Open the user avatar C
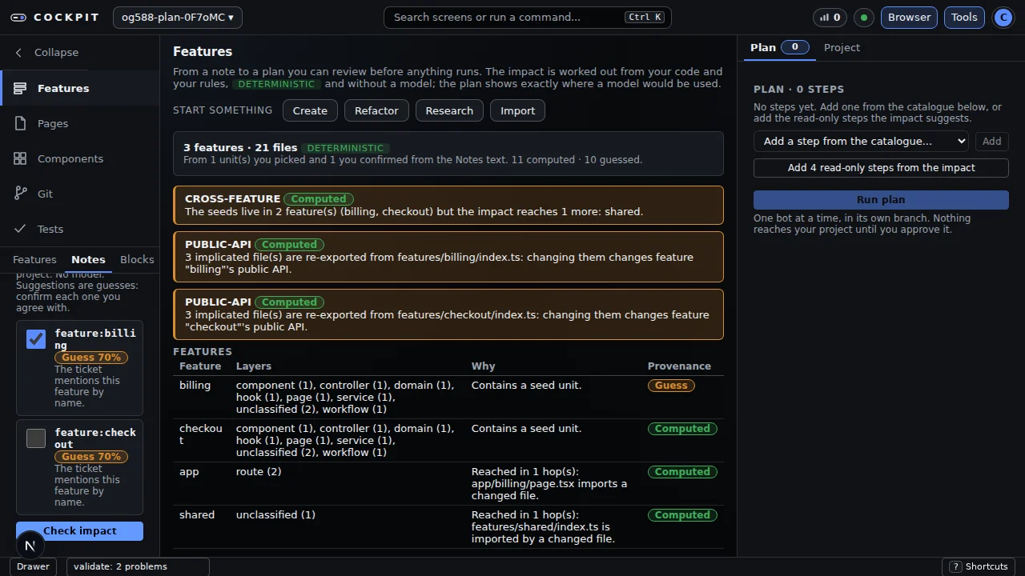 (x=1003, y=17)
